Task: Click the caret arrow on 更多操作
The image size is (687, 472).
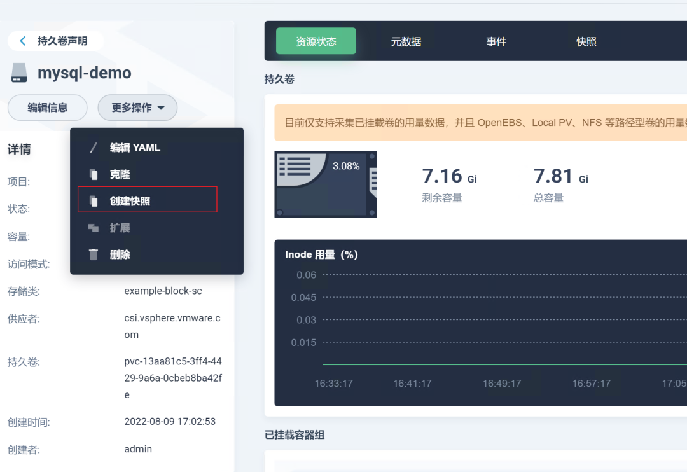Action: pyautogui.click(x=161, y=108)
